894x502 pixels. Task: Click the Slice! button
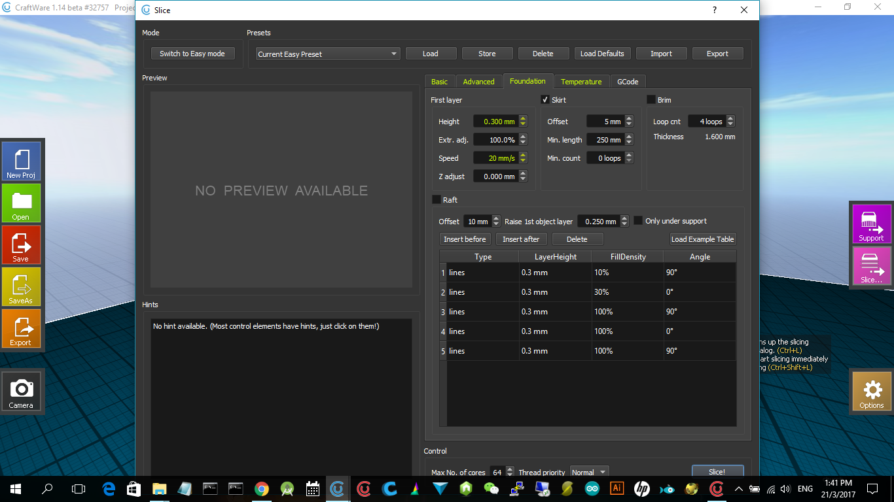[x=717, y=472]
